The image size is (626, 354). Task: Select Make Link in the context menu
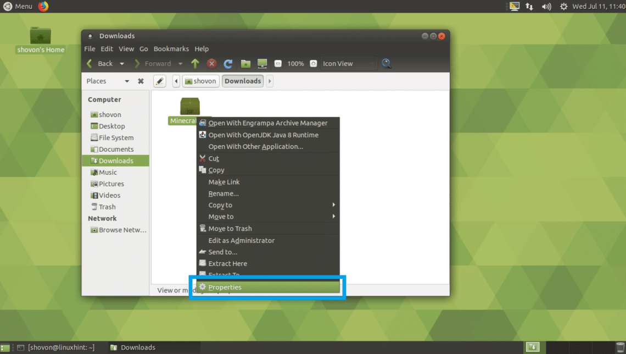point(268,182)
